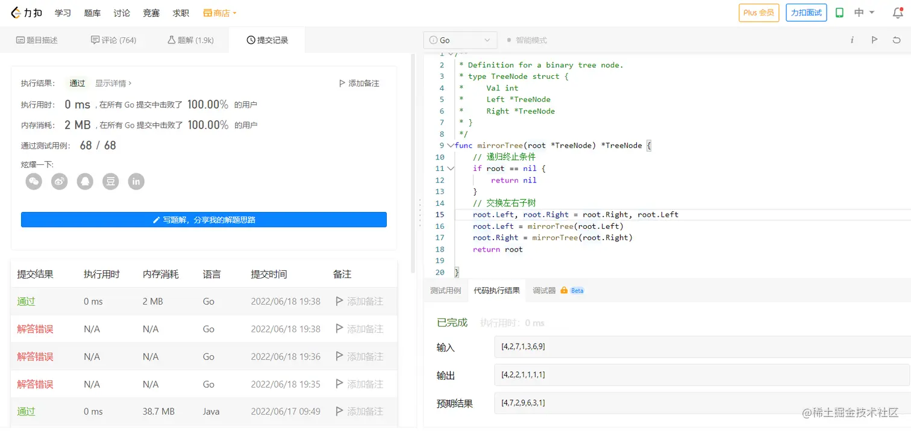The width and height of the screenshot is (911, 431).
Task: Click the 力扣面试 button
Action: tap(806, 13)
